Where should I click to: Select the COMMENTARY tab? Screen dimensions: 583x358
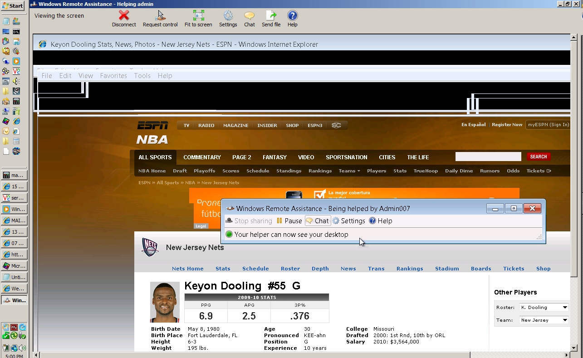[202, 157]
